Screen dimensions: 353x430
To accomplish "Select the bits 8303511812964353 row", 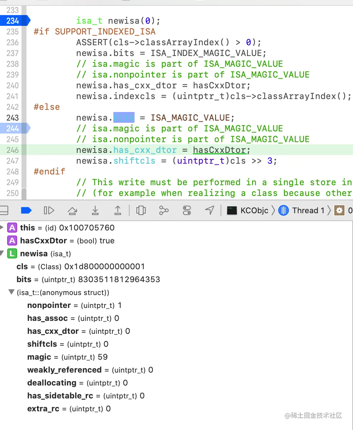I will coord(88,279).
